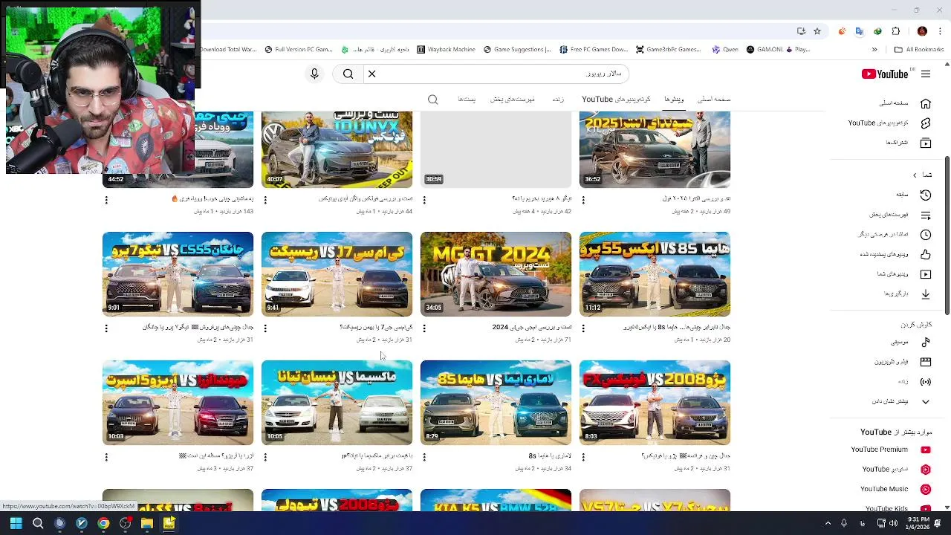This screenshot has height=535, width=951.
Task: Switch to channel Home tab (صفحه اصلی)
Action: (x=714, y=100)
